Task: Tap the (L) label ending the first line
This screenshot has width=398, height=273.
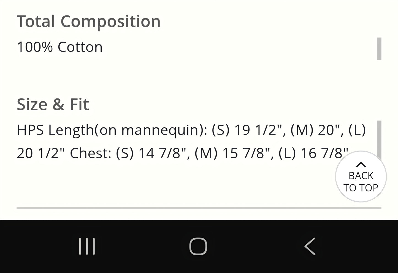Action: tap(357, 130)
